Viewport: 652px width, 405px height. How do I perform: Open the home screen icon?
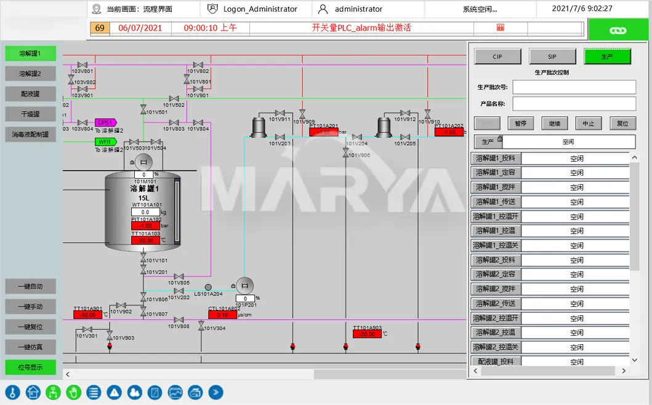33,392
